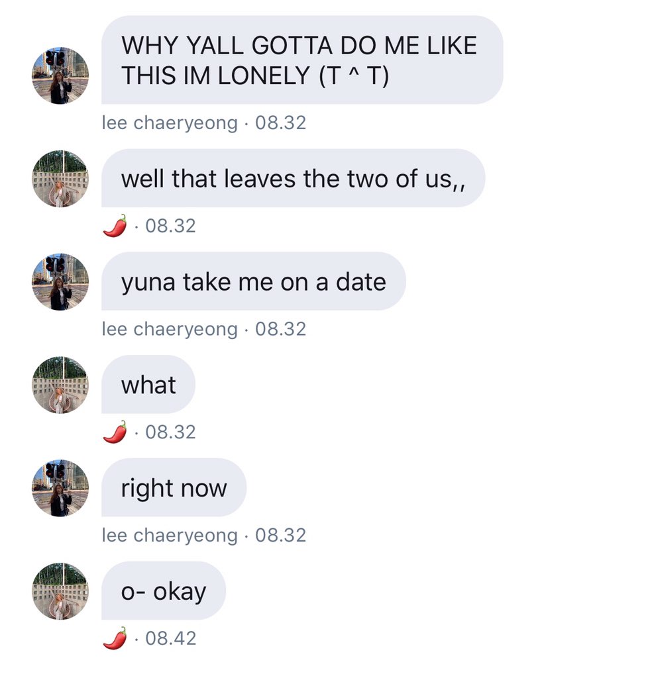The image size is (656, 678).
Task: Click the 08.42 timestamp
Action: click(170, 638)
